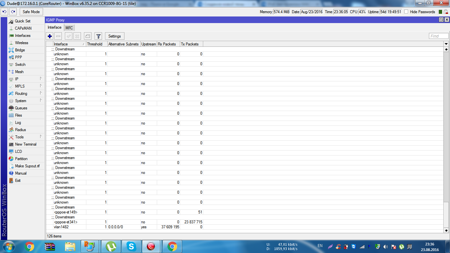The width and height of the screenshot is (450, 253).
Task: Open Skype from the taskbar
Action: 131,246
